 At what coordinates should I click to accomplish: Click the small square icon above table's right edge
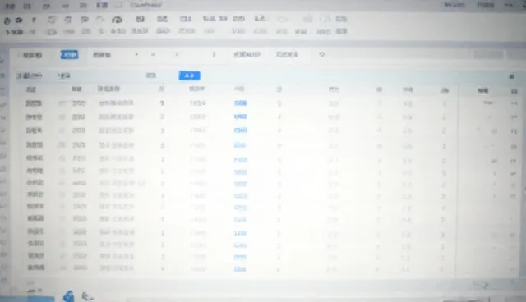point(511,76)
